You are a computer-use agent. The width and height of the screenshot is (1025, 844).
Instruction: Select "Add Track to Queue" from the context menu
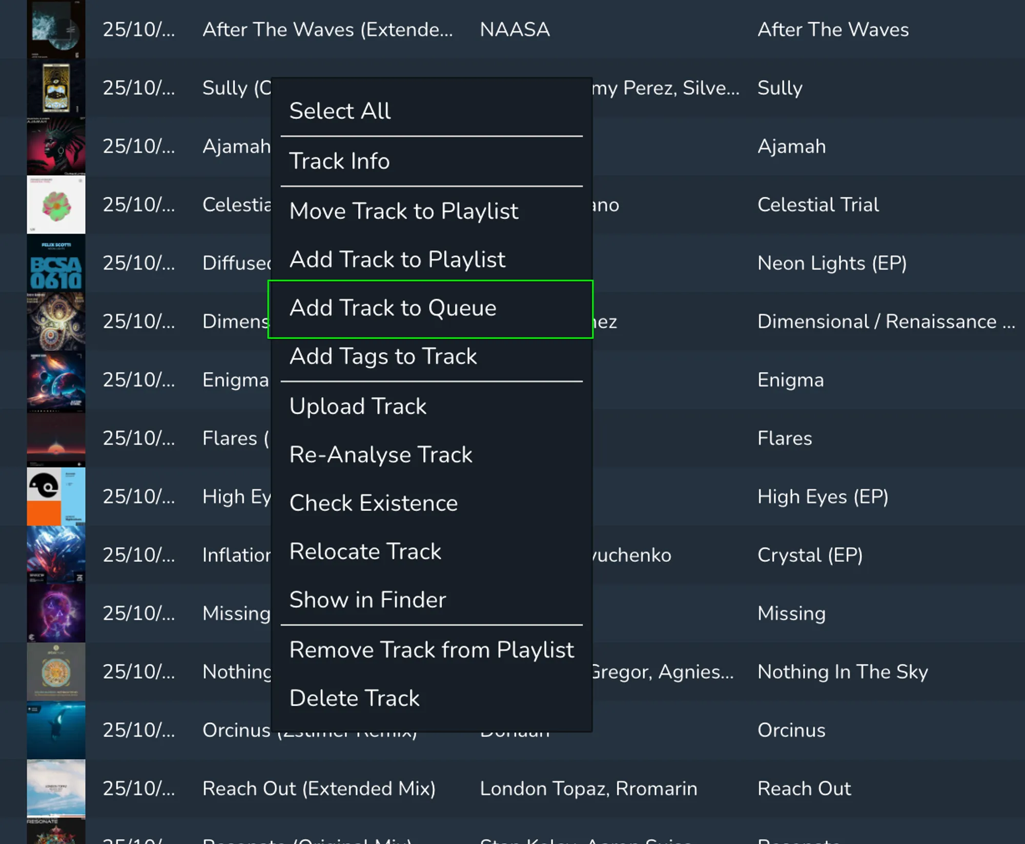click(x=393, y=308)
